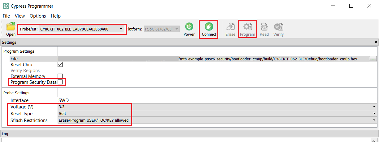Minimize the Cypress Programmer window
The width and height of the screenshot is (379, 142).
tap(333, 6)
